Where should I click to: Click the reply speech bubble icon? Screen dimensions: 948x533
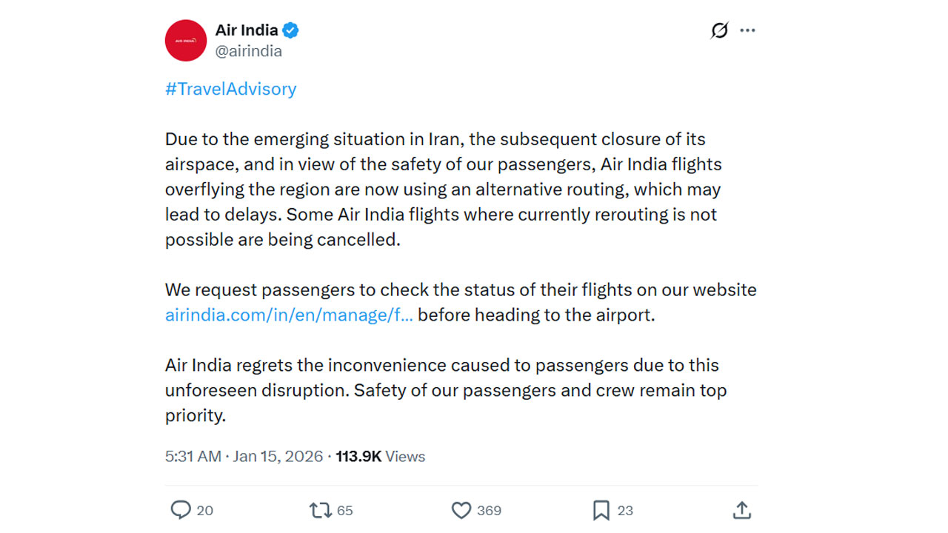(181, 509)
